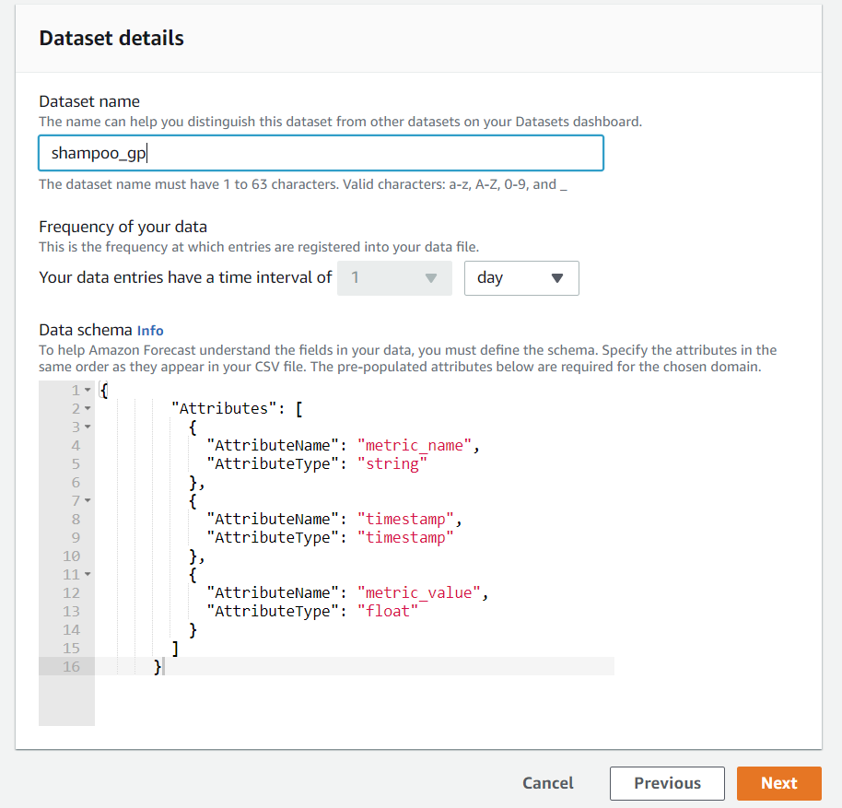
Task: Fold the timestamp attribute block at line 7
Action: [x=87, y=501]
